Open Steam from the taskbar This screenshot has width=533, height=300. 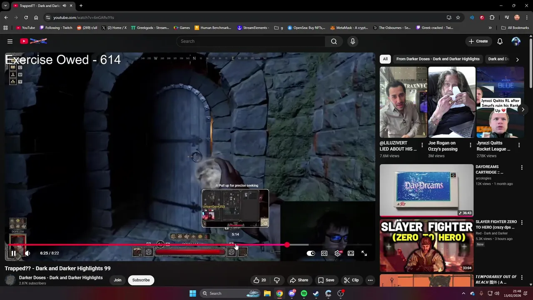coord(316,293)
